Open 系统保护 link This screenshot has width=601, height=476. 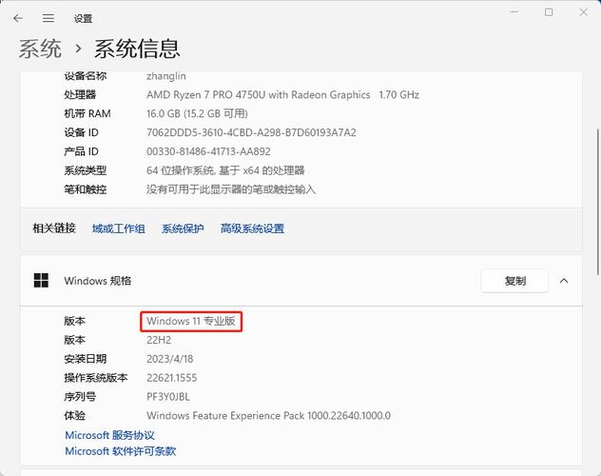coord(183,228)
